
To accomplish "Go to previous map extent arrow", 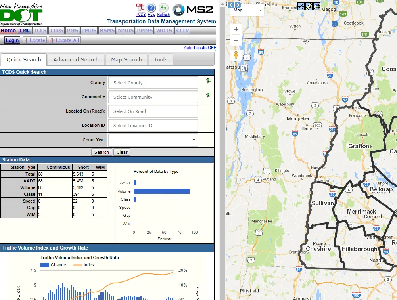I will [x=231, y=5].
